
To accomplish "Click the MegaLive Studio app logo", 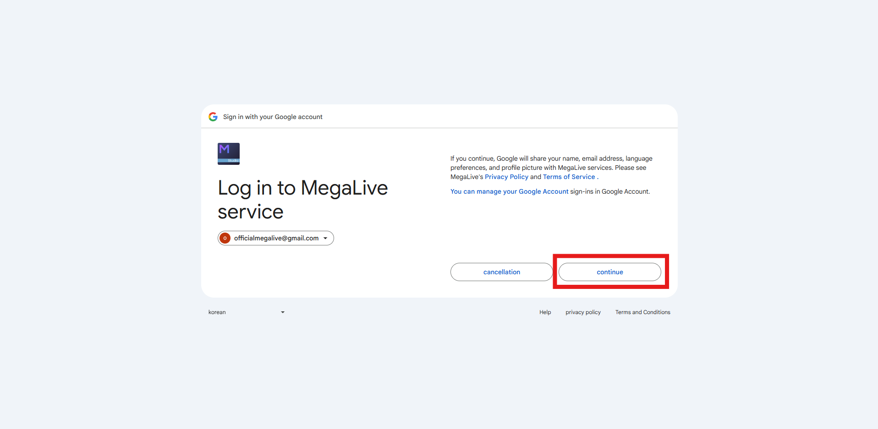I will [x=229, y=154].
